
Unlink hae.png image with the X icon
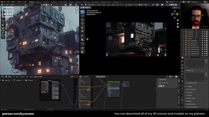[x=49, y=5]
